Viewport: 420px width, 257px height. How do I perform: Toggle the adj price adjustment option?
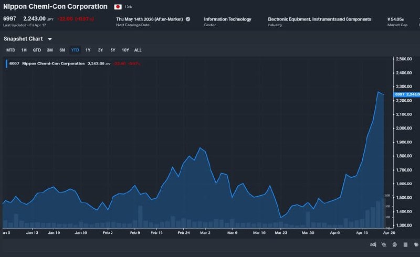point(373,244)
